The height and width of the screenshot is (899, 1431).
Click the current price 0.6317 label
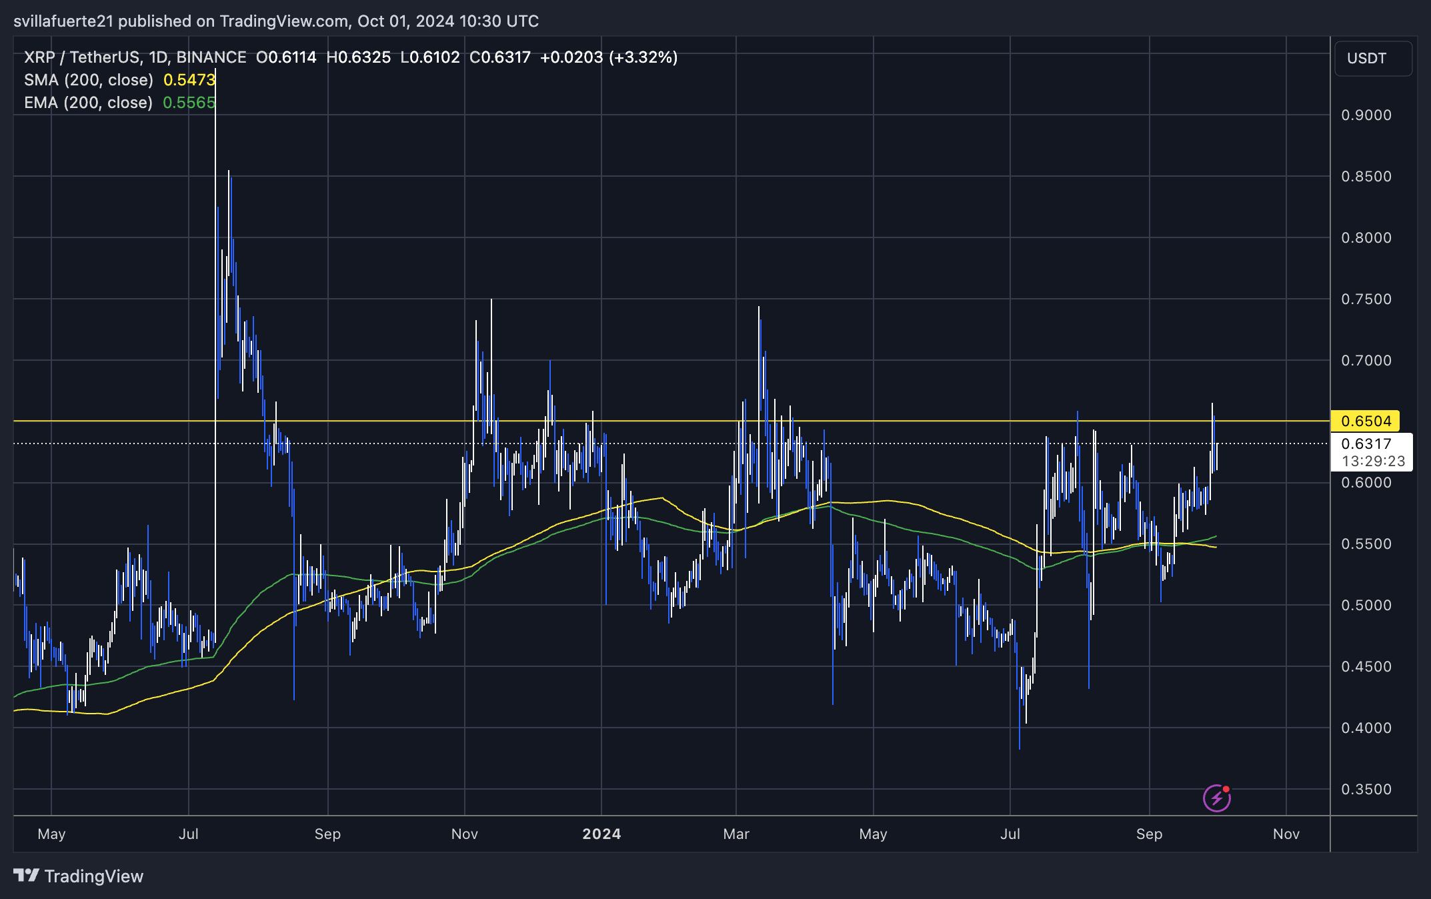pyautogui.click(x=1366, y=443)
